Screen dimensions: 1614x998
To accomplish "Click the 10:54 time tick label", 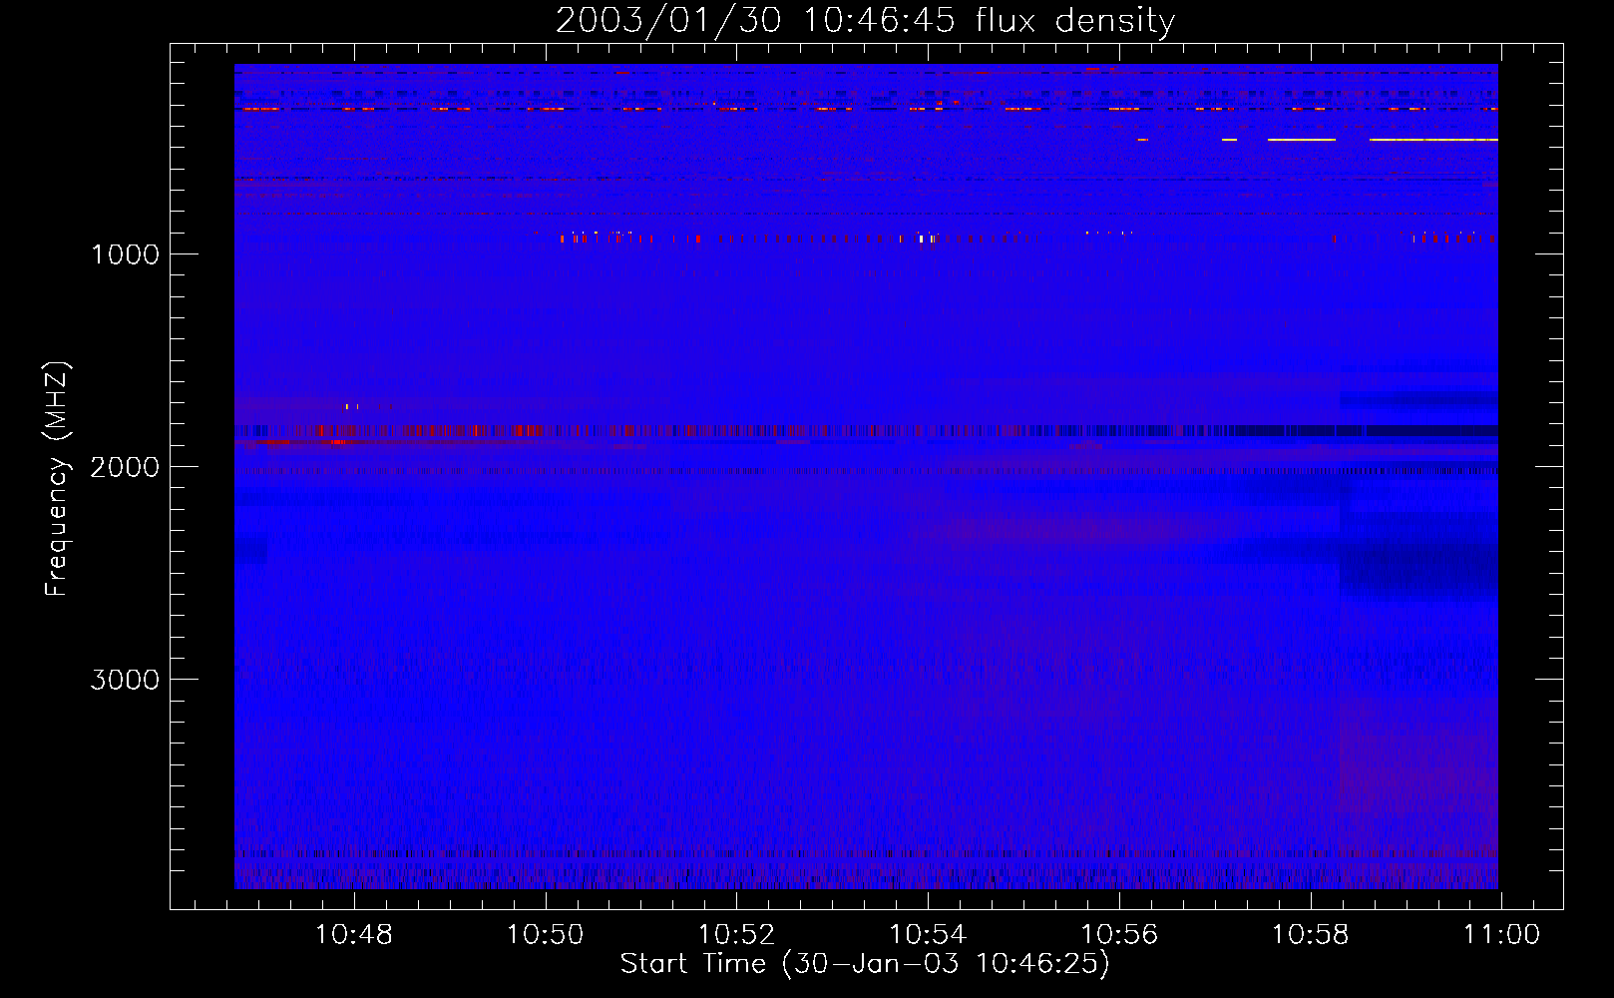I will [x=929, y=935].
